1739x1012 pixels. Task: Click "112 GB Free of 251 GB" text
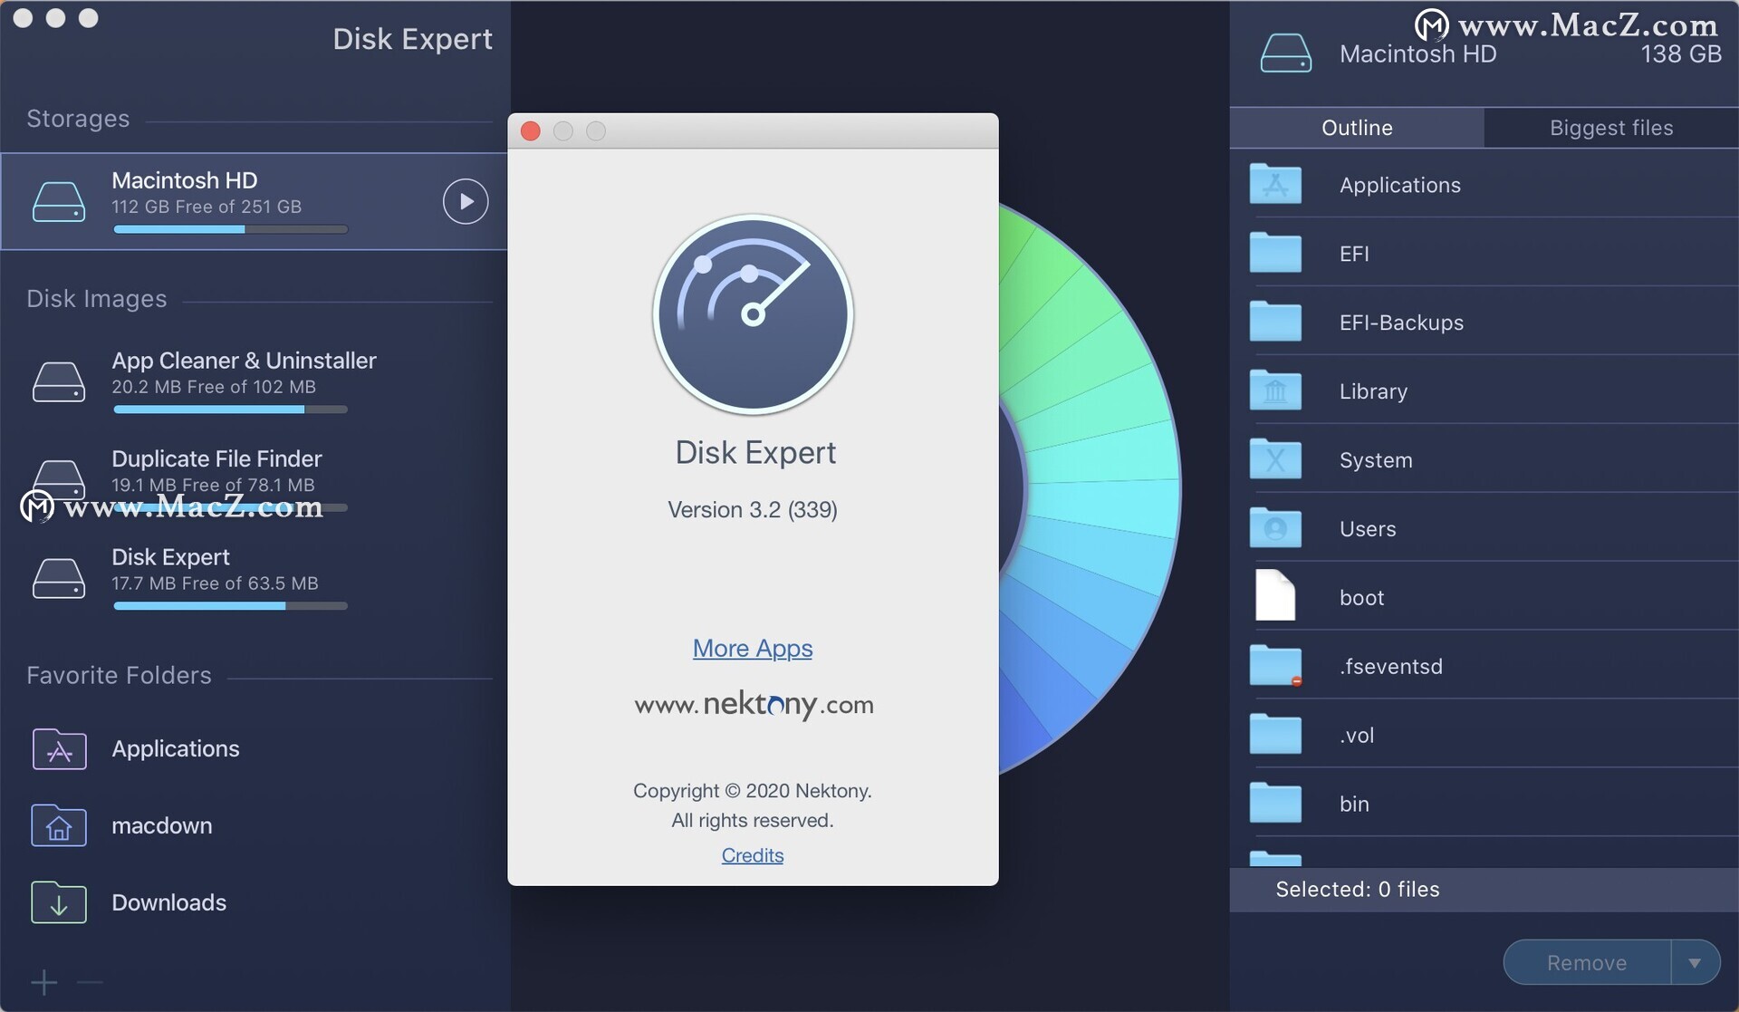[x=207, y=207]
